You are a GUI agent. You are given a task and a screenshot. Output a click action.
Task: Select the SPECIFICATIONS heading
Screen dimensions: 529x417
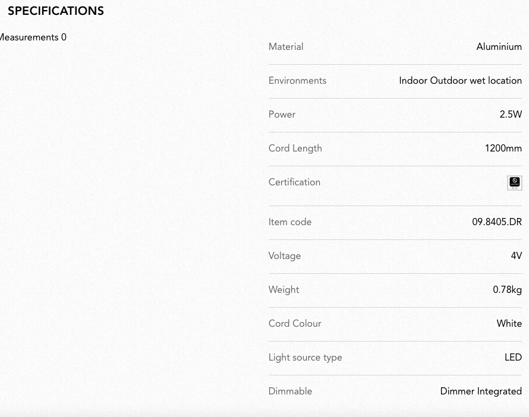tap(56, 11)
